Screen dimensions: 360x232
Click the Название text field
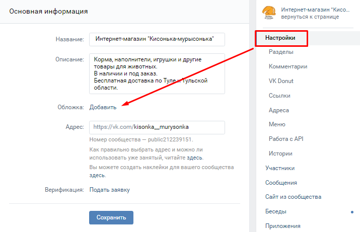coord(157,39)
